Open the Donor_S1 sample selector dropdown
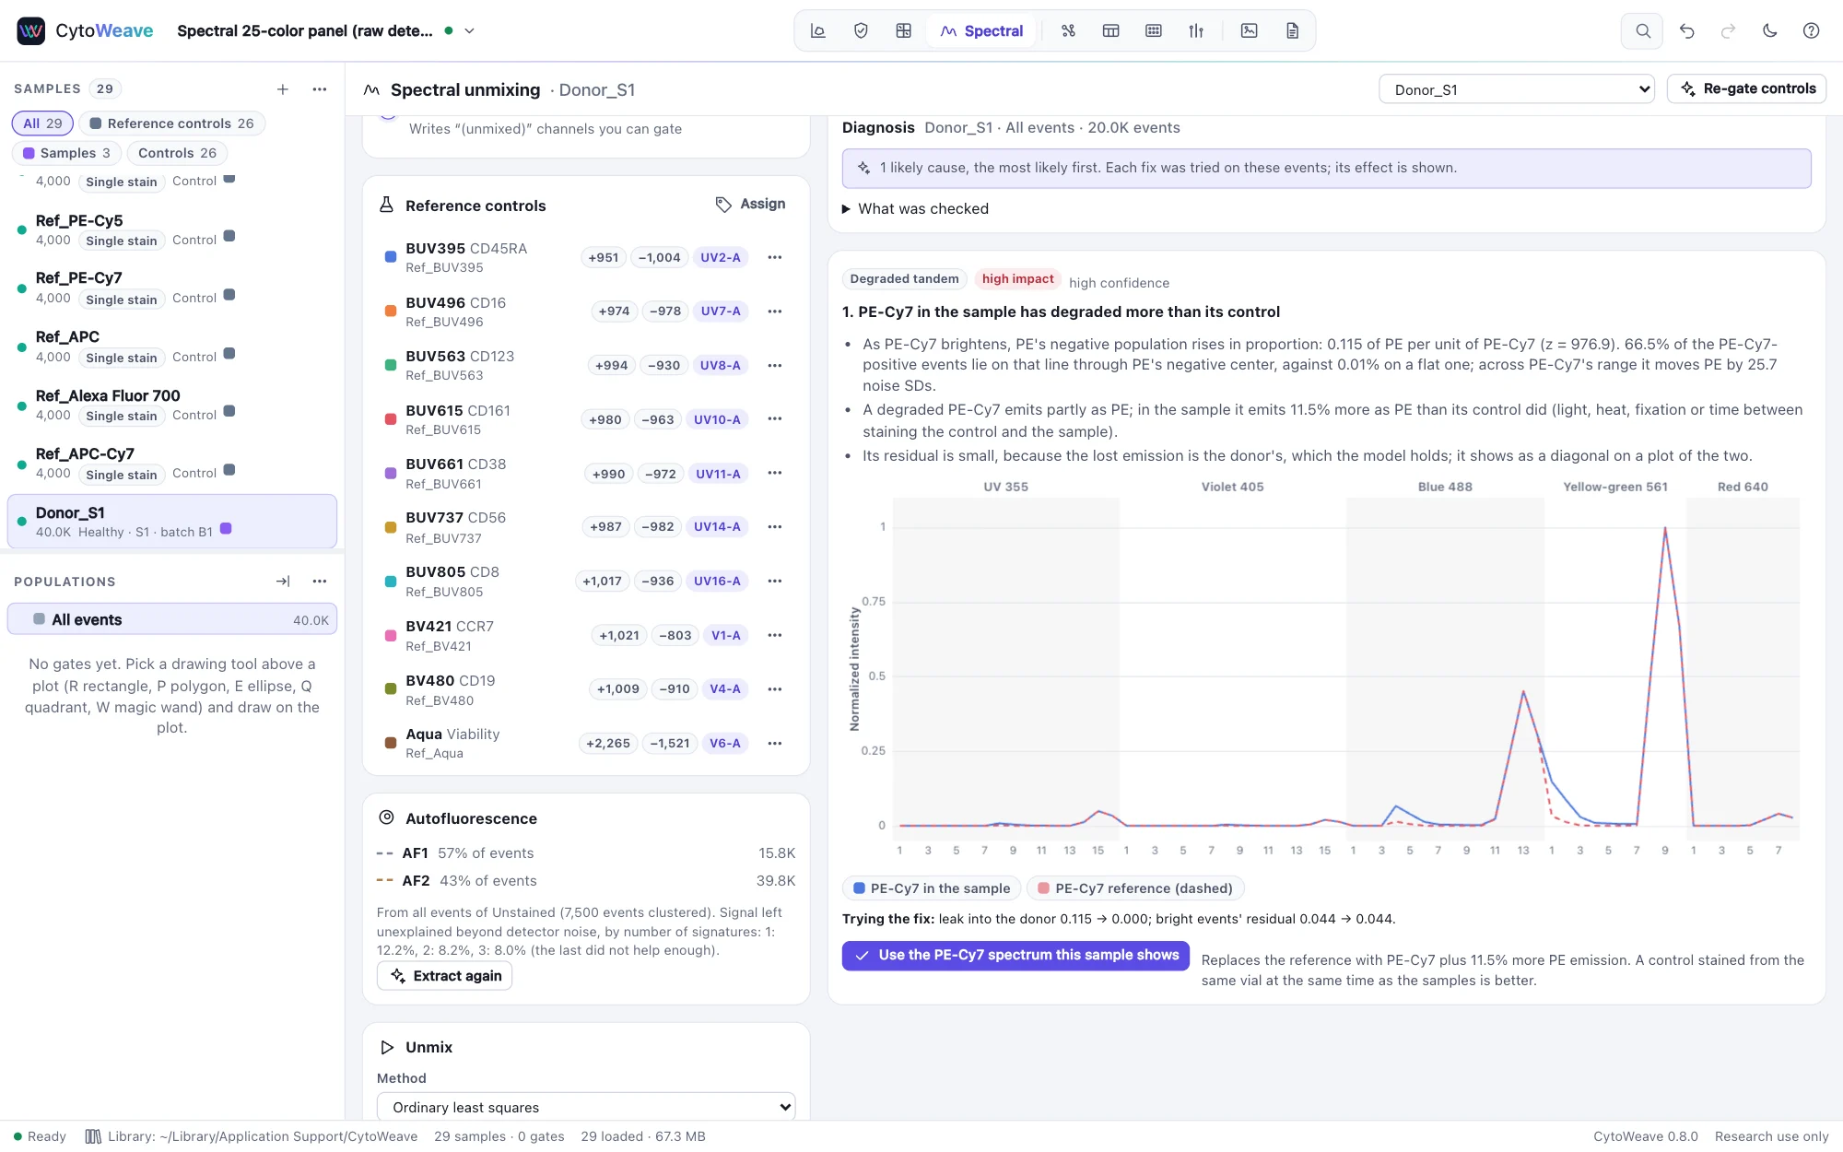 coord(1517,89)
